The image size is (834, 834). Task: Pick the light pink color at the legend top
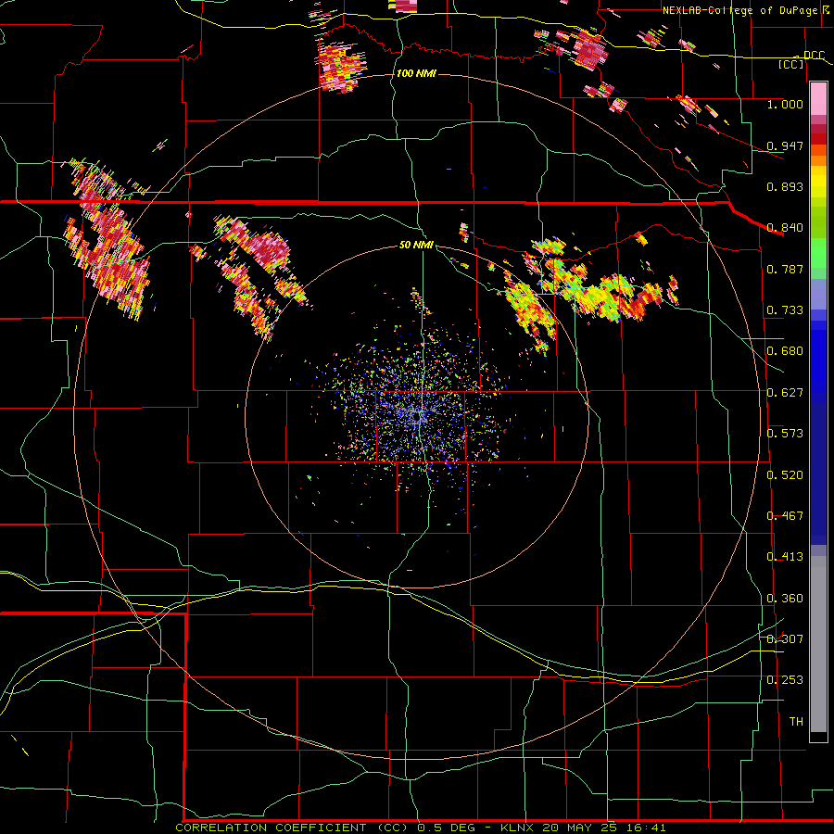tap(818, 99)
